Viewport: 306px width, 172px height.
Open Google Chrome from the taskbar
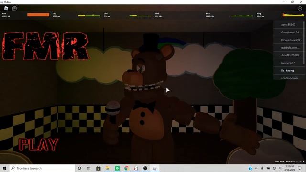[x=126, y=168]
